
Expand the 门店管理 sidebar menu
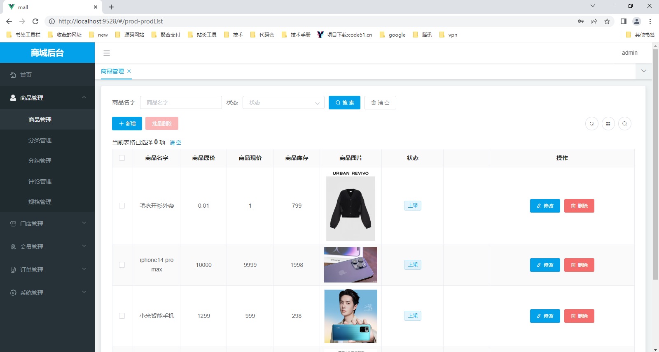click(84, 224)
